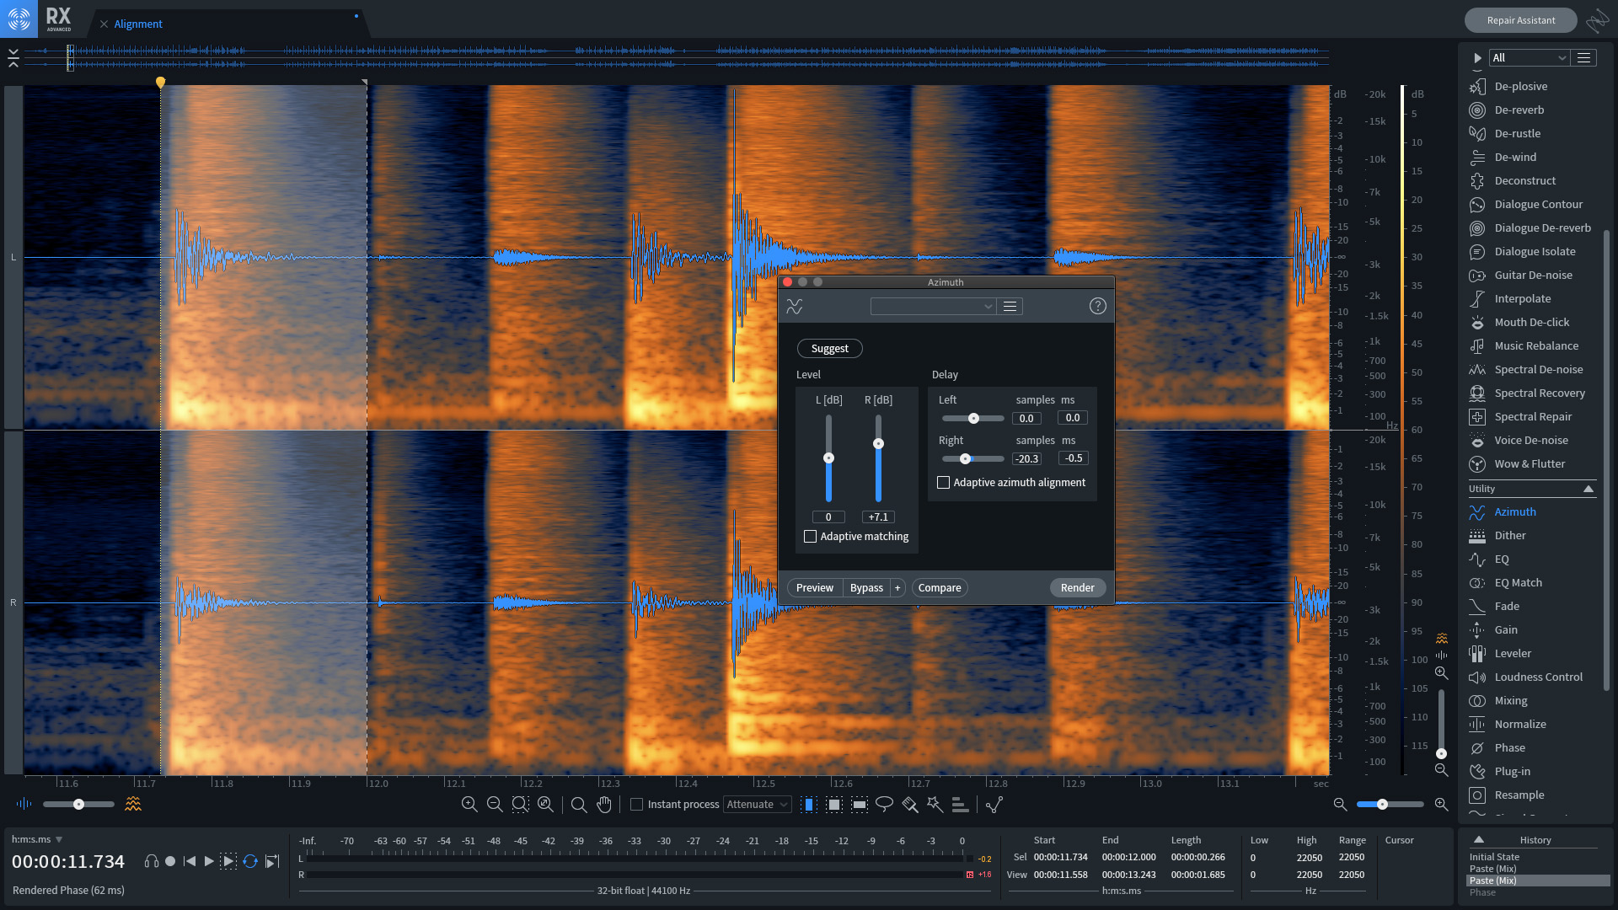Toggle record button in transport
The image size is (1618, 910).
[170, 861]
